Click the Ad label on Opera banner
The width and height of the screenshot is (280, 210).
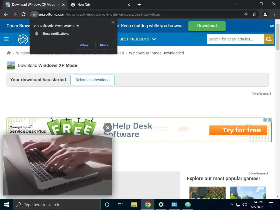pos(272,26)
